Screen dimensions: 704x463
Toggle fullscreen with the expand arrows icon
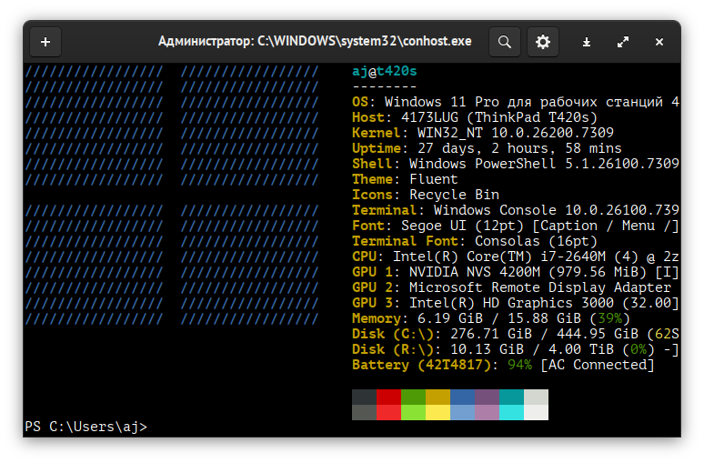623,42
